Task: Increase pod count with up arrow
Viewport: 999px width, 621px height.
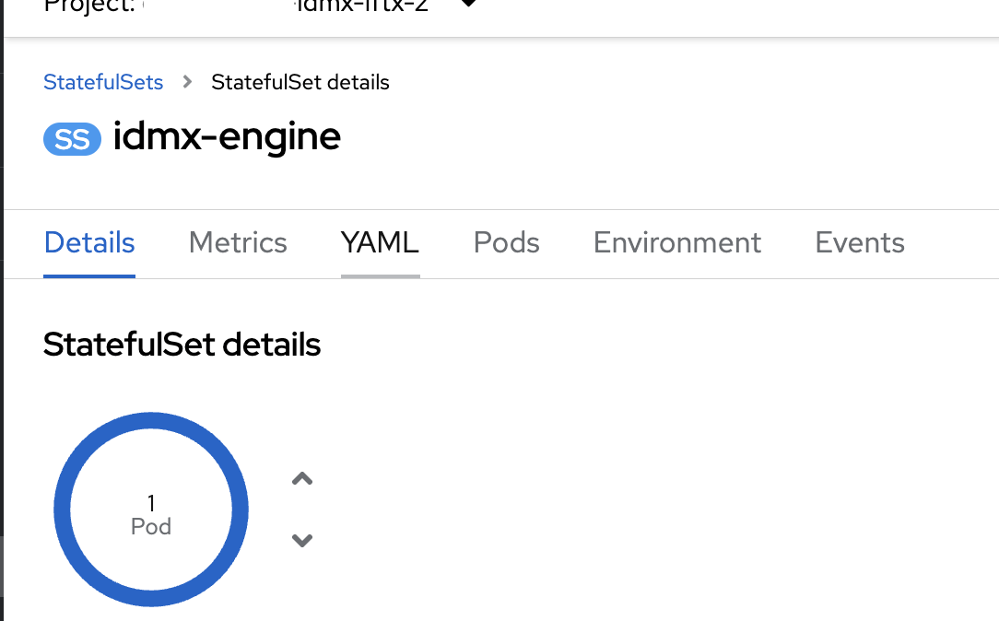Action: point(302,478)
